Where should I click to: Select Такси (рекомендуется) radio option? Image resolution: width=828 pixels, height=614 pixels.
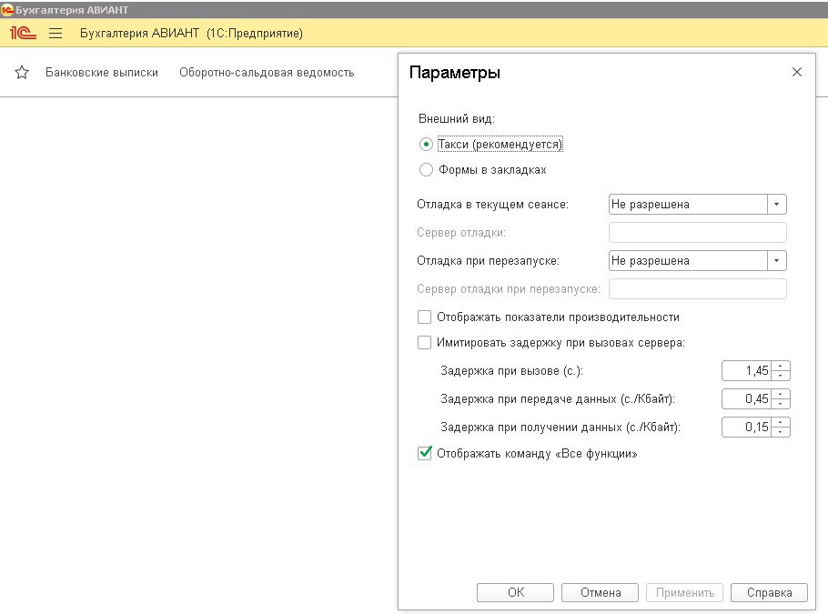coord(426,144)
